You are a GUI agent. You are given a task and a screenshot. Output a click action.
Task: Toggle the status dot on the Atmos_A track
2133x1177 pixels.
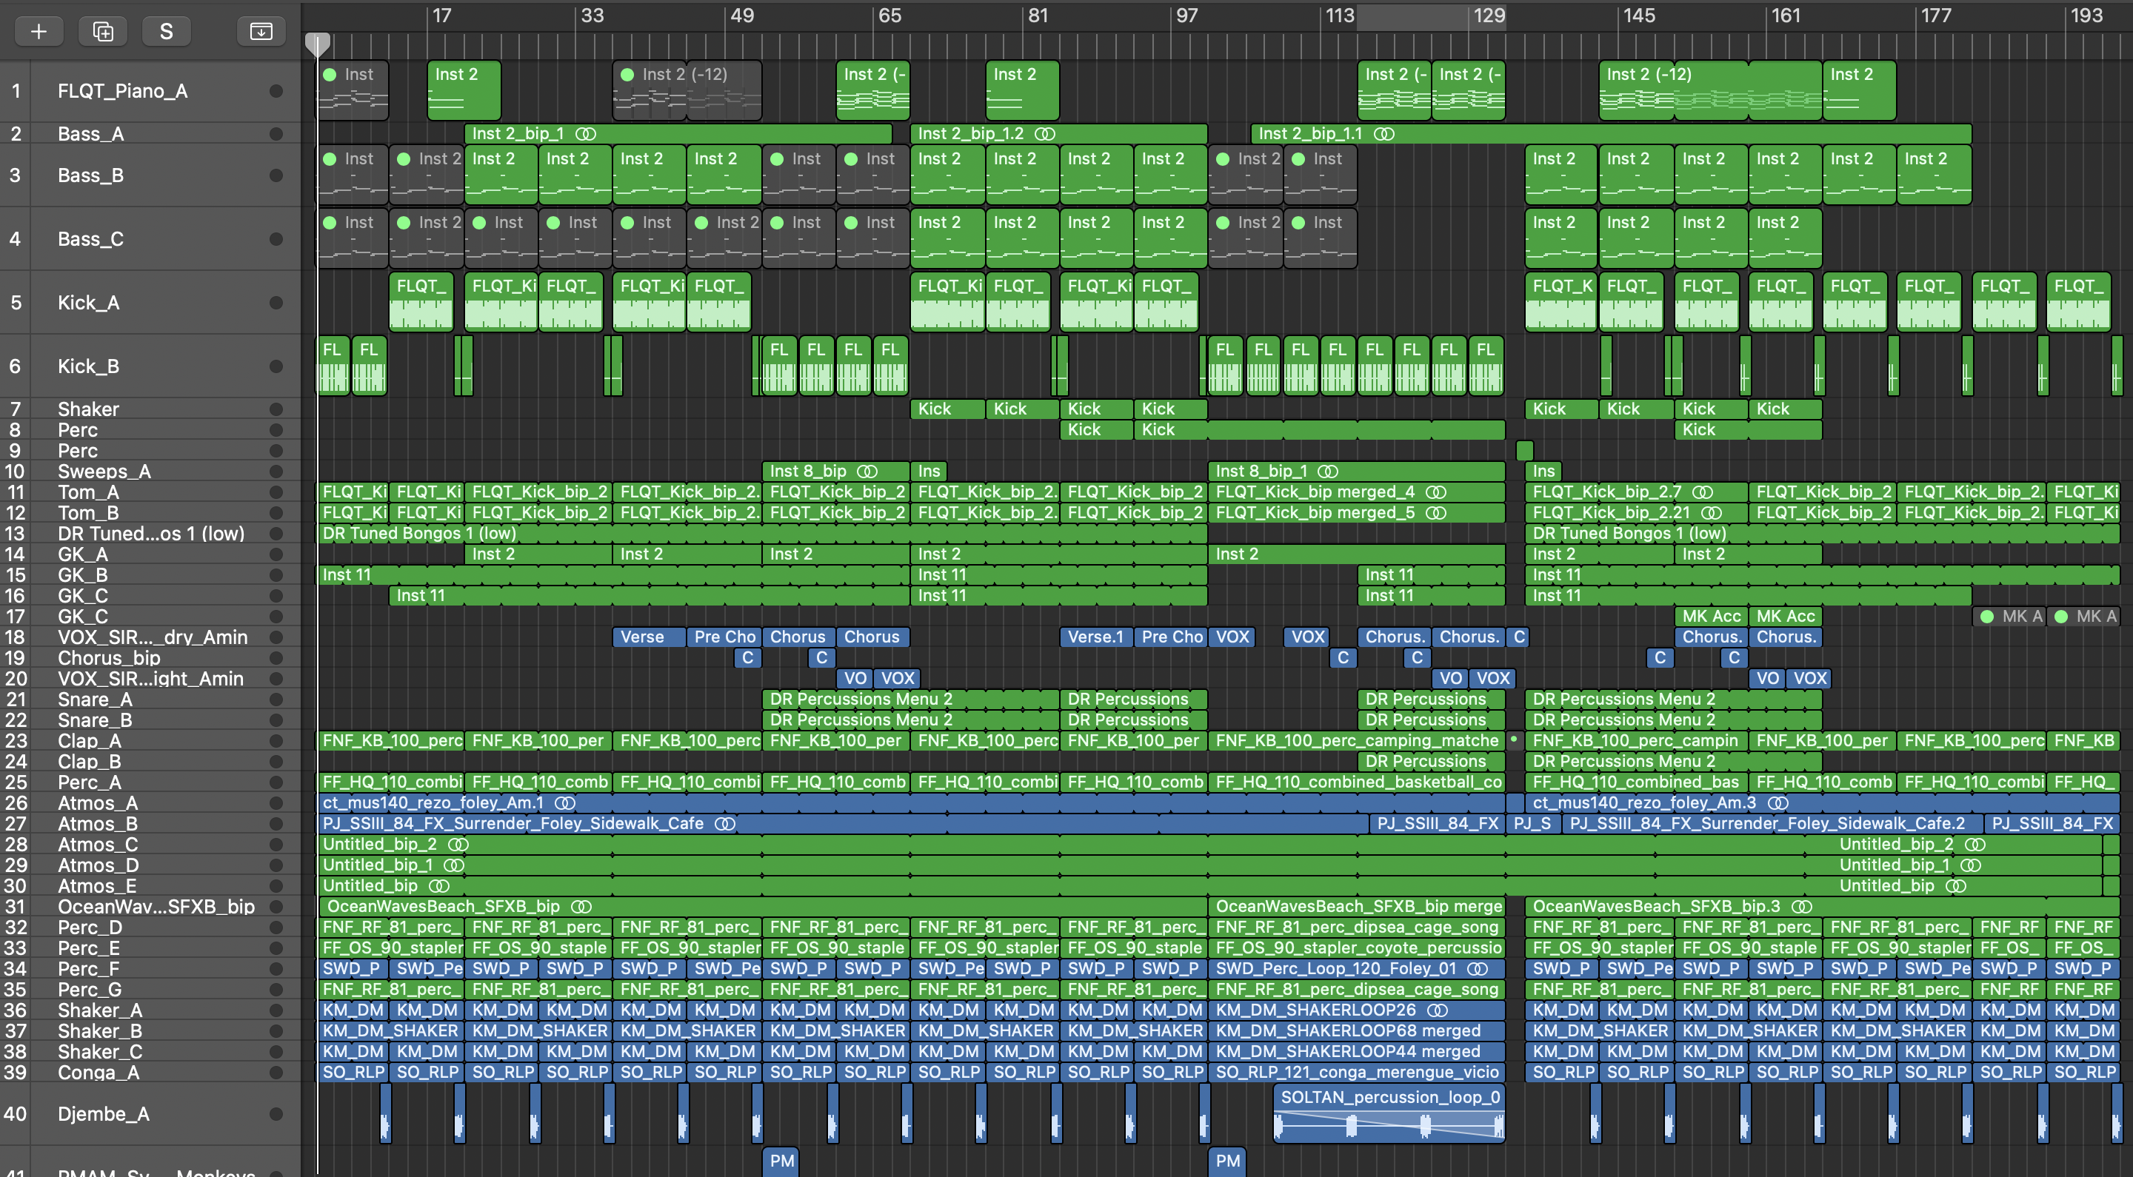tap(276, 803)
